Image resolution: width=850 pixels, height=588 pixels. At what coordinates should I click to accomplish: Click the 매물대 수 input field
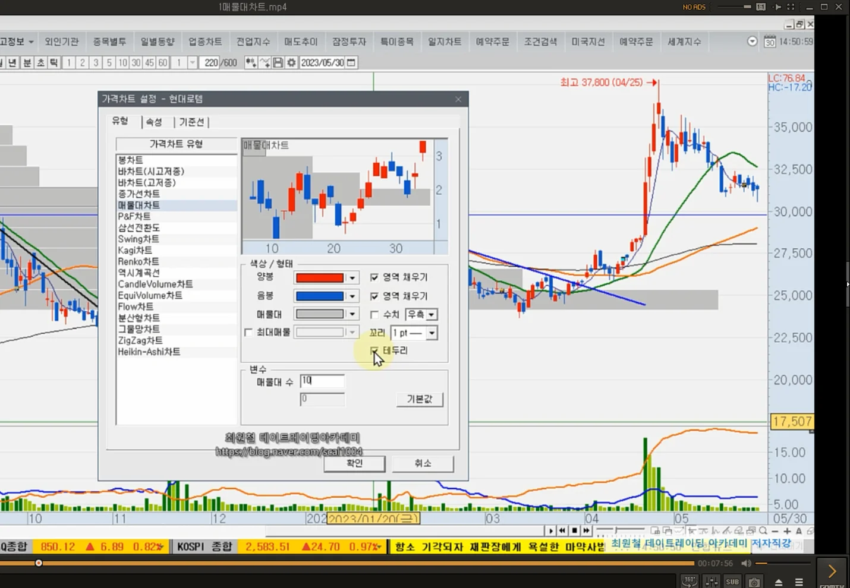click(322, 381)
